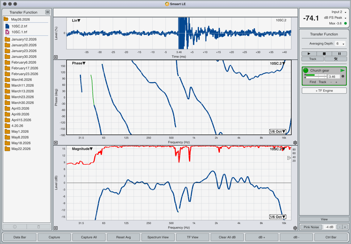Close the impulse response plot pane
This screenshot has height=244, width=351.
tap(56, 57)
